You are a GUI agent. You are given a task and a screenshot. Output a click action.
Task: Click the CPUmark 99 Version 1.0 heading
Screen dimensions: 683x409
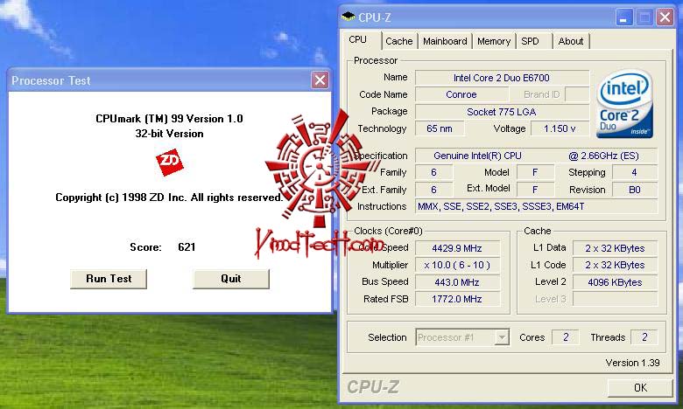tap(169, 119)
